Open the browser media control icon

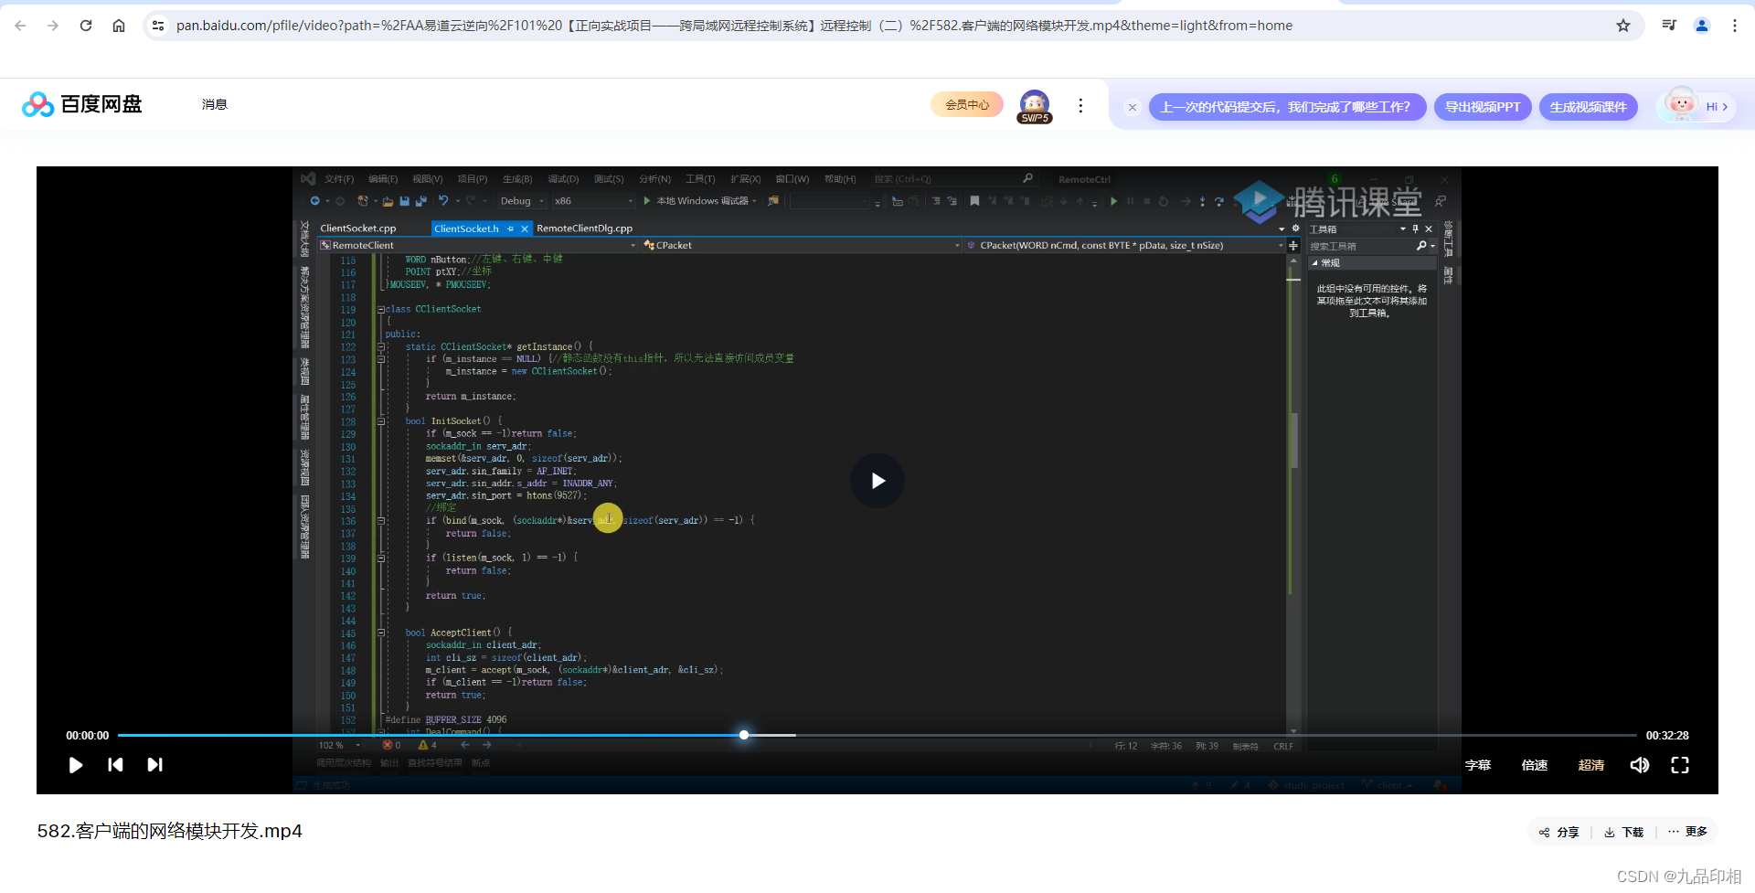[x=1669, y=26]
